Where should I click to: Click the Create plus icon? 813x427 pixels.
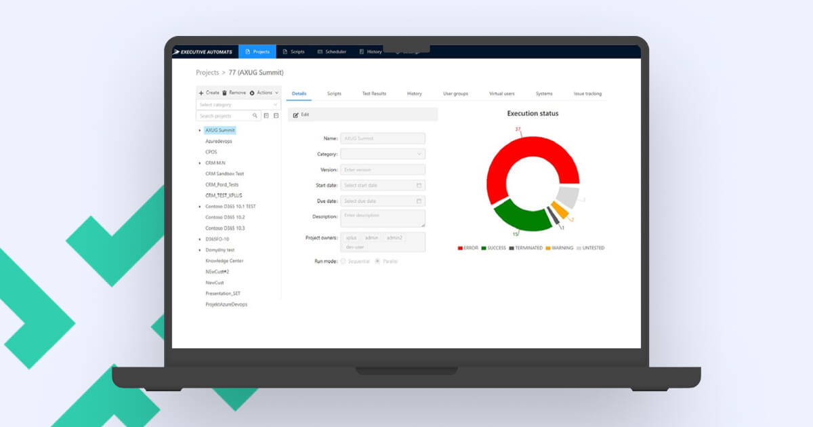click(201, 92)
